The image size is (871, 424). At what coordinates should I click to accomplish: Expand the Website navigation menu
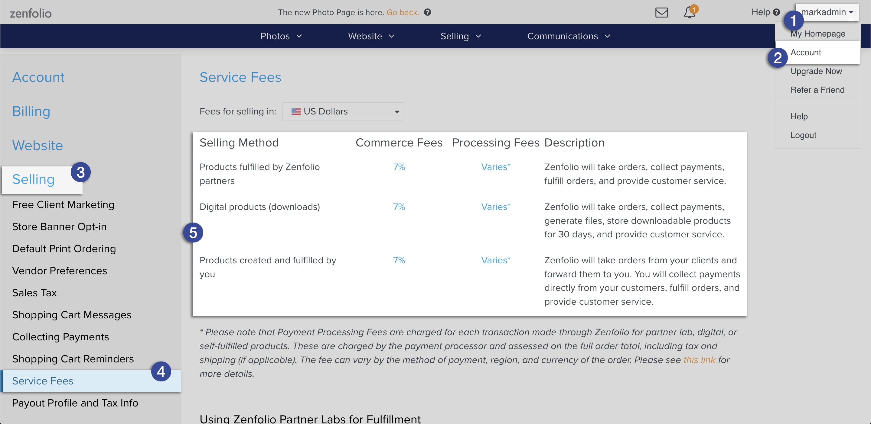pos(371,36)
